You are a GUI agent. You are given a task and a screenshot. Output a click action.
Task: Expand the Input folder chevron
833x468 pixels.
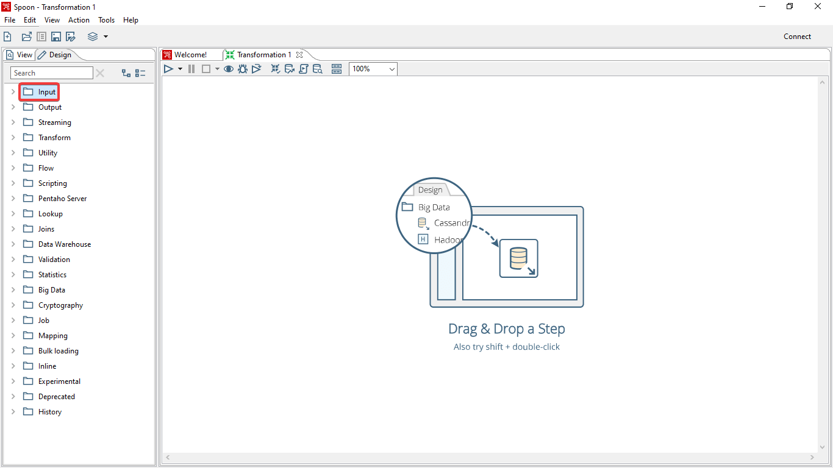click(13, 92)
